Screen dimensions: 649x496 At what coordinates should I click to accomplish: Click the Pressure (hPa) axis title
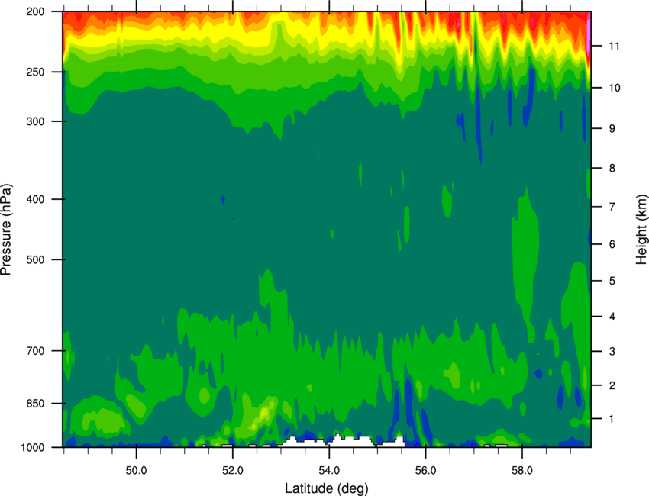[6, 230]
